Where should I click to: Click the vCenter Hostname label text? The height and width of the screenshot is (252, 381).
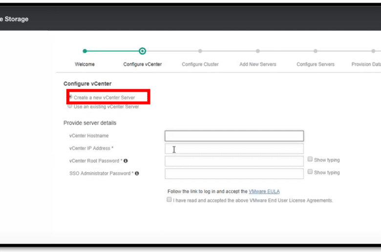point(89,136)
